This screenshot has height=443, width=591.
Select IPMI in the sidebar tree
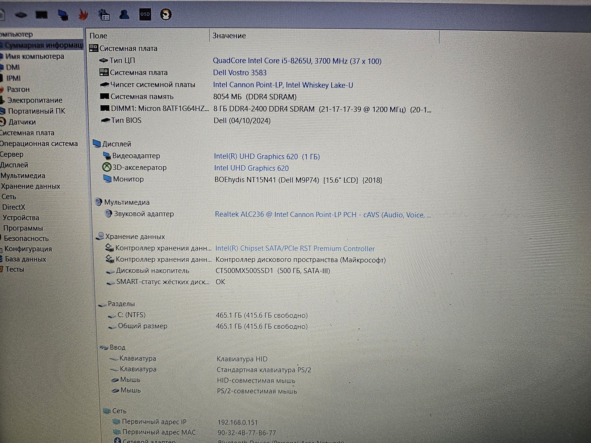coord(14,78)
